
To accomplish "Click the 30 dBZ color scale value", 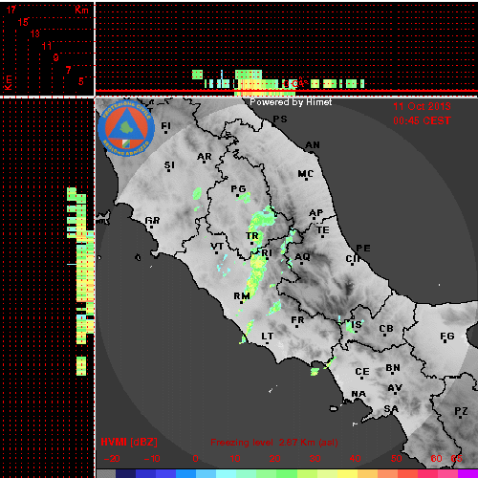I will tap(315, 459).
